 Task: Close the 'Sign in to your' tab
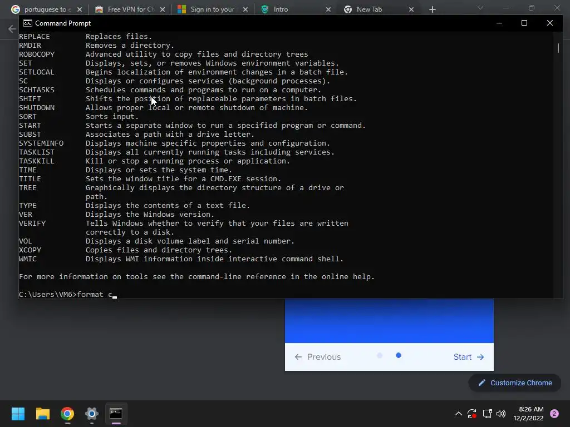click(x=245, y=9)
